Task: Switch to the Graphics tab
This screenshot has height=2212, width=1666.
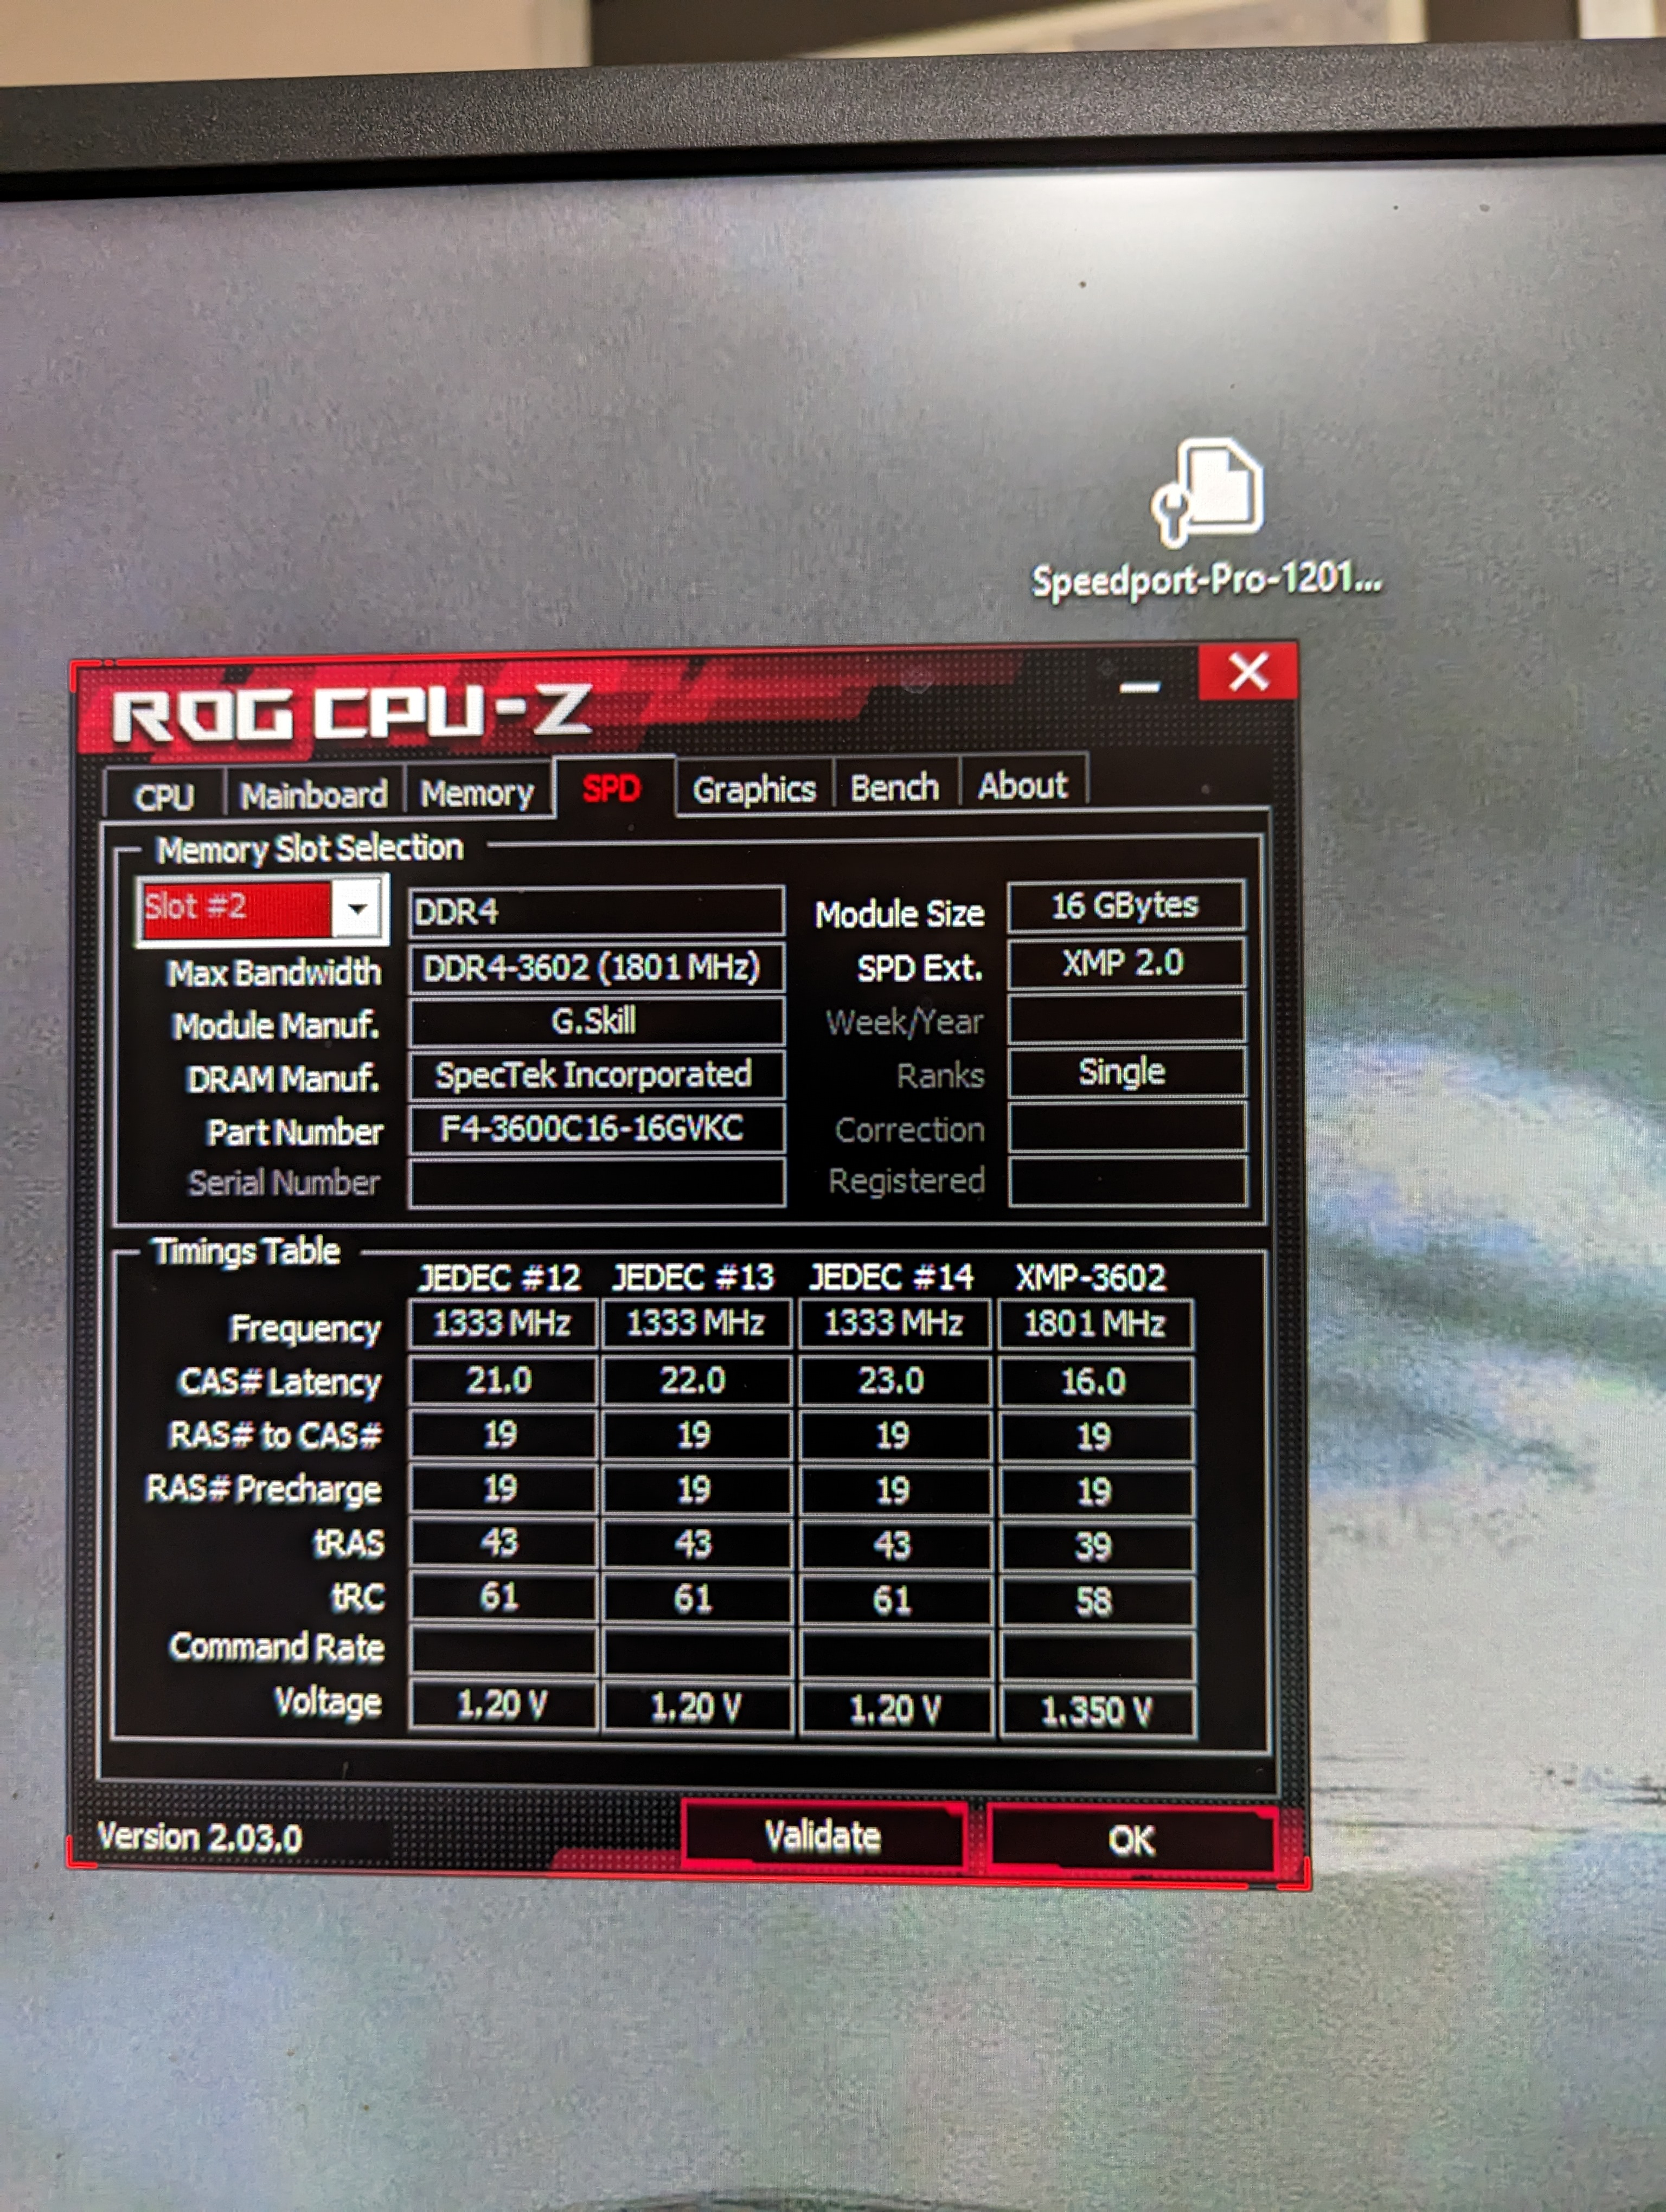Action: click(x=754, y=789)
